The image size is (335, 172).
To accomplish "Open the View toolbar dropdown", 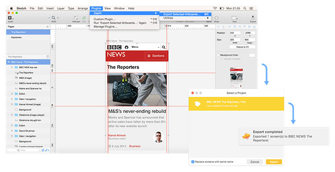I will tap(234, 18).
